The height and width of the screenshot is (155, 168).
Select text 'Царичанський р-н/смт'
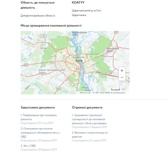pos(87,10)
